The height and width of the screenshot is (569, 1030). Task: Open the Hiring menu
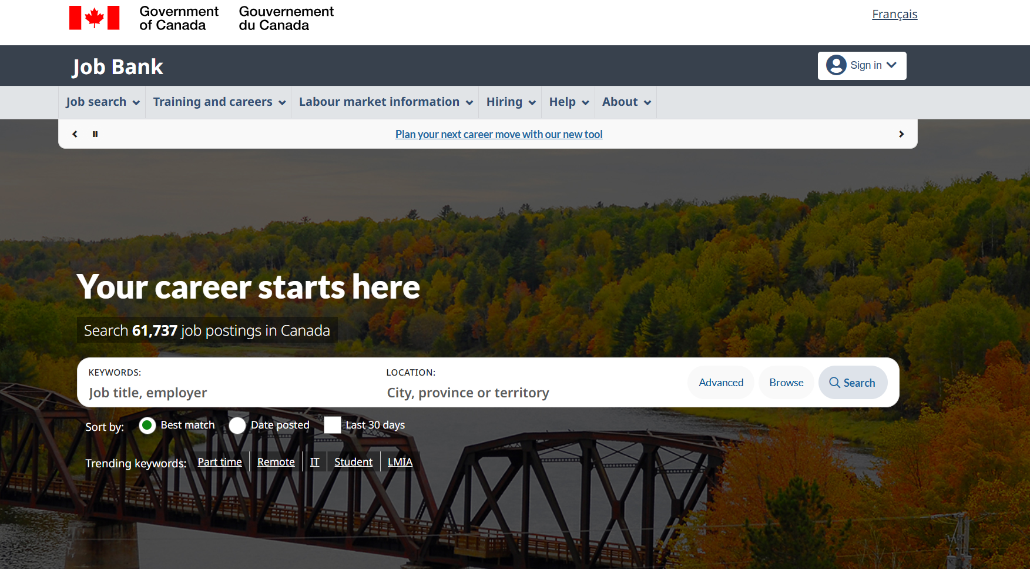click(511, 102)
